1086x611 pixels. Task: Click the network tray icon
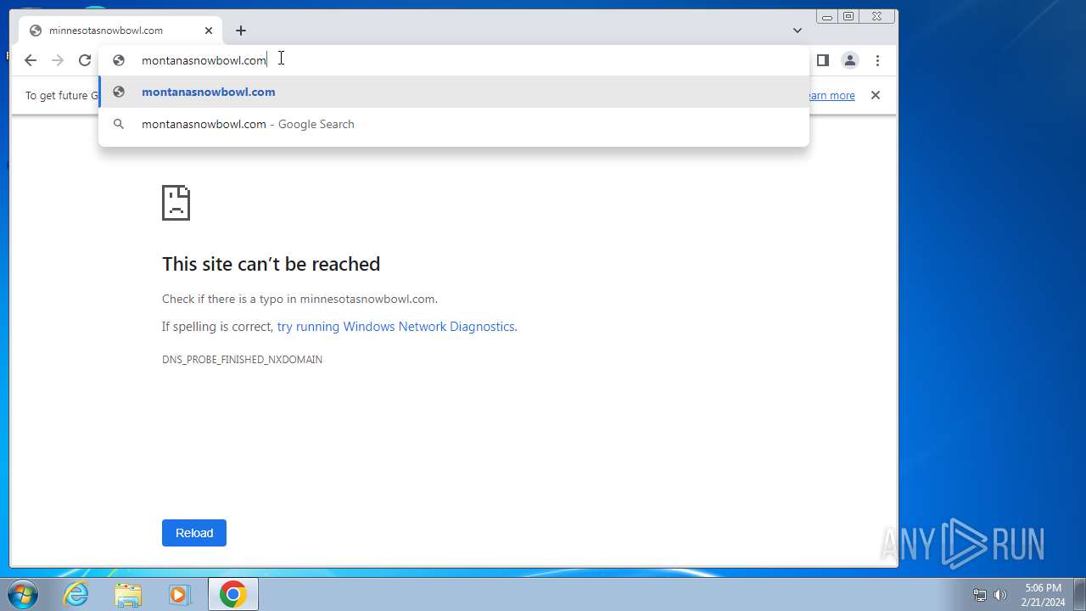pyautogui.click(x=980, y=595)
